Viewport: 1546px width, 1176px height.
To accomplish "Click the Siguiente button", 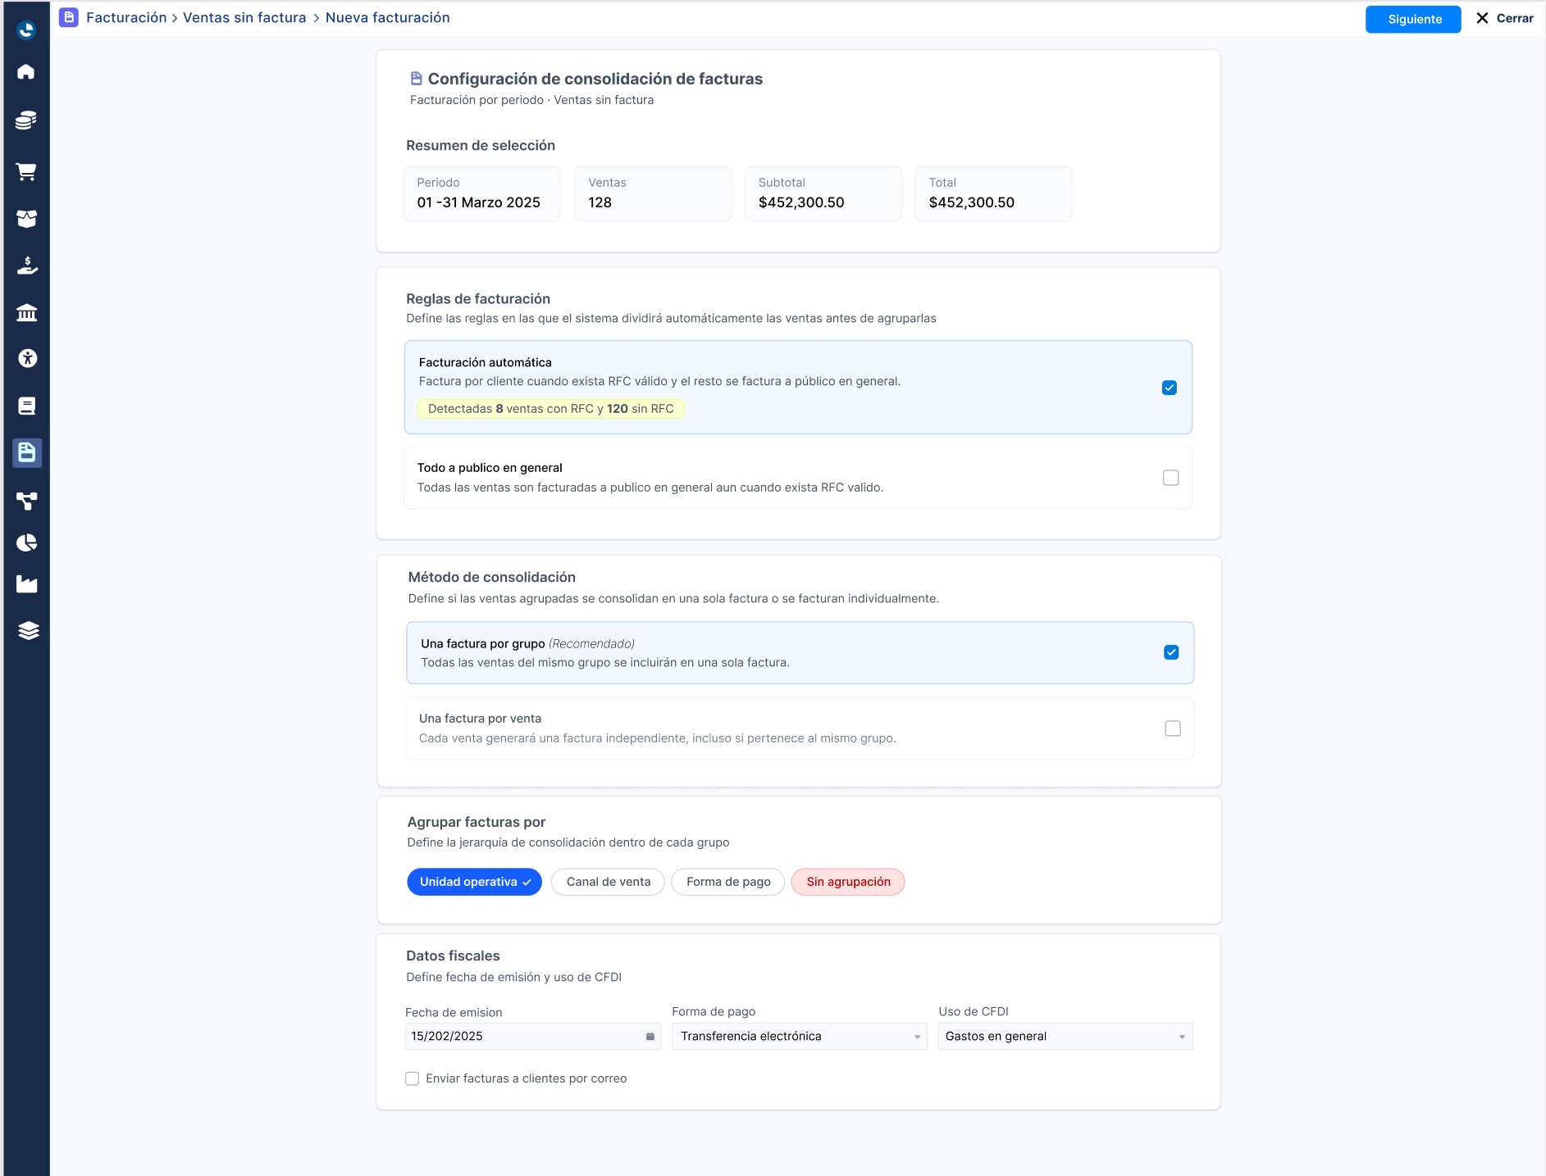I will tap(1413, 19).
